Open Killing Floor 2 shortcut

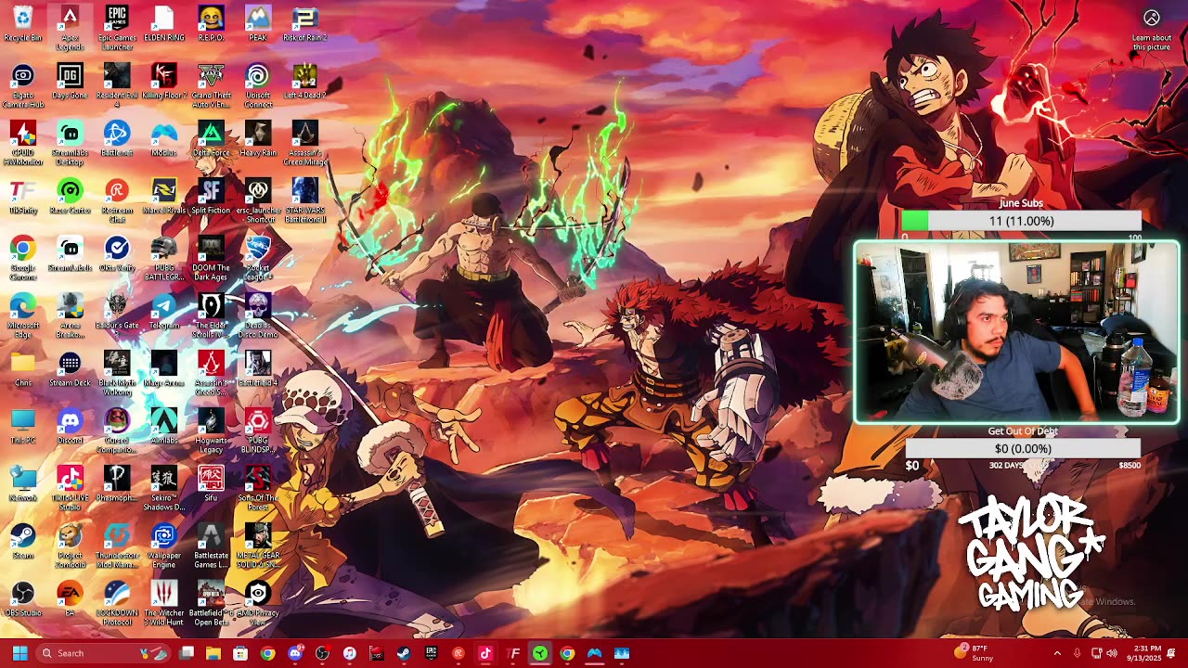(164, 83)
